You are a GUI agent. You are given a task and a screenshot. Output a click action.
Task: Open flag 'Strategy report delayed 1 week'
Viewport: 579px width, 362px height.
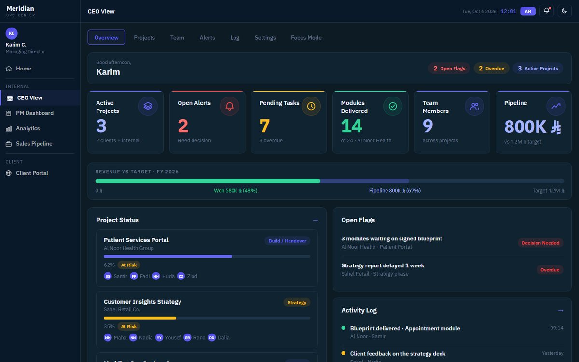[x=452, y=269]
